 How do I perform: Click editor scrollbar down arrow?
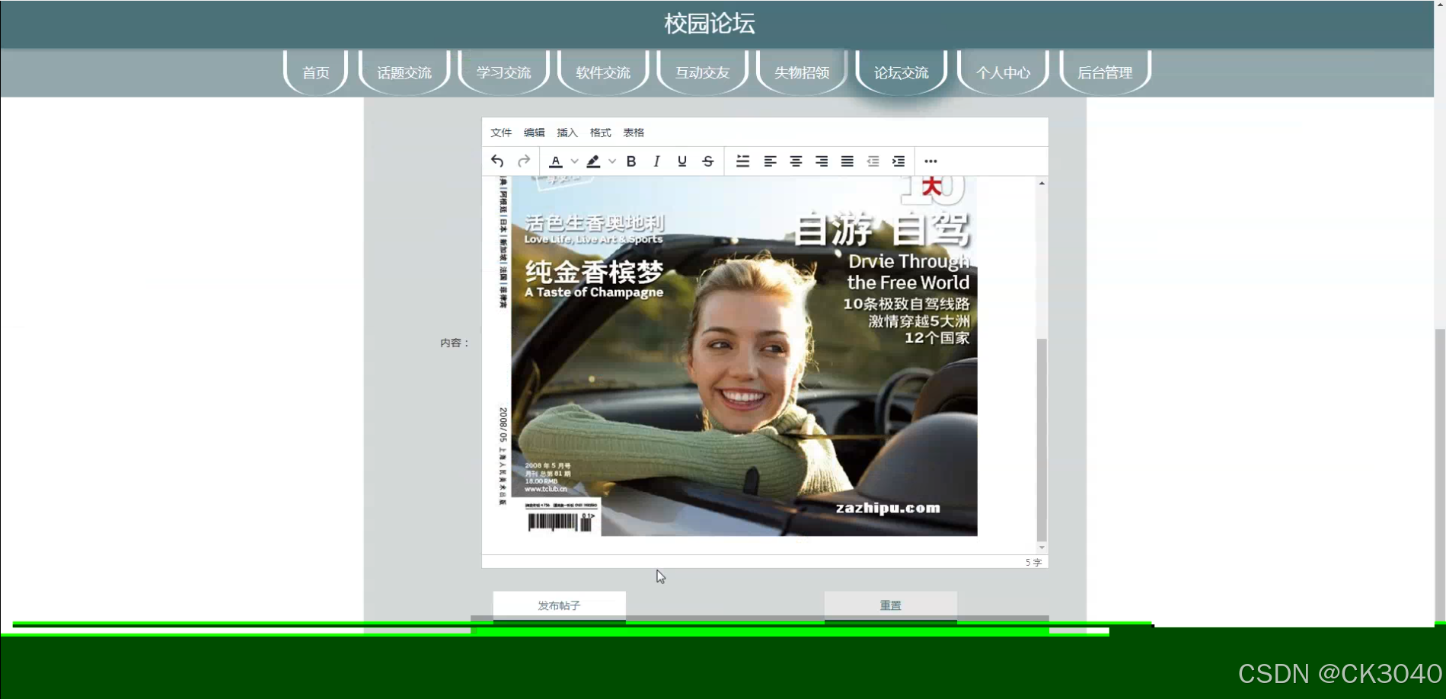1042,547
